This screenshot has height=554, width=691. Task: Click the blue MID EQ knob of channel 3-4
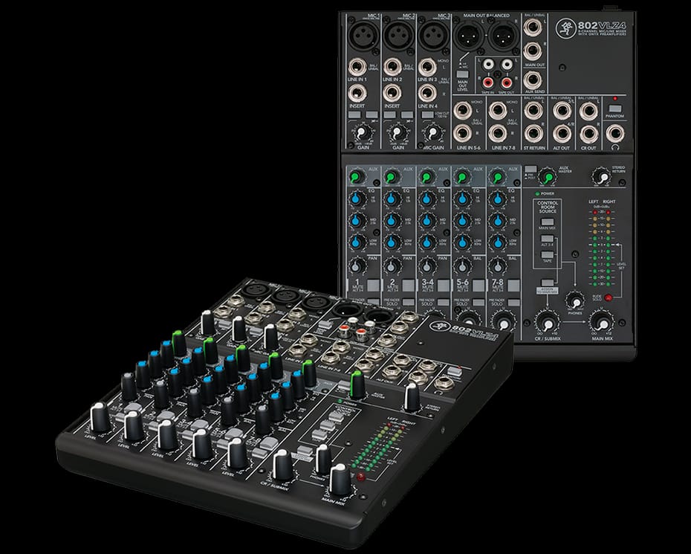pos(426,220)
